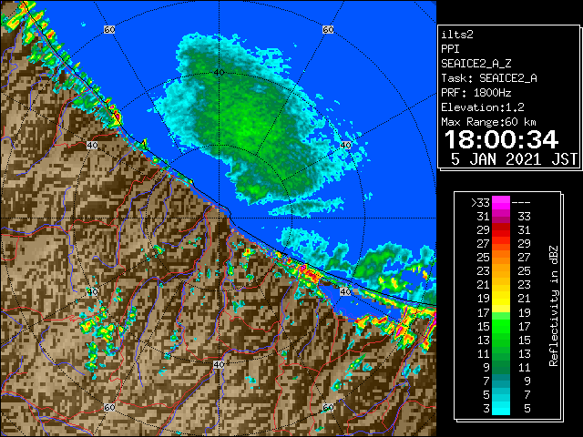Pick the teal 7–9 dBZ legend band
The image size is (583, 437).
pyautogui.click(x=501, y=381)
